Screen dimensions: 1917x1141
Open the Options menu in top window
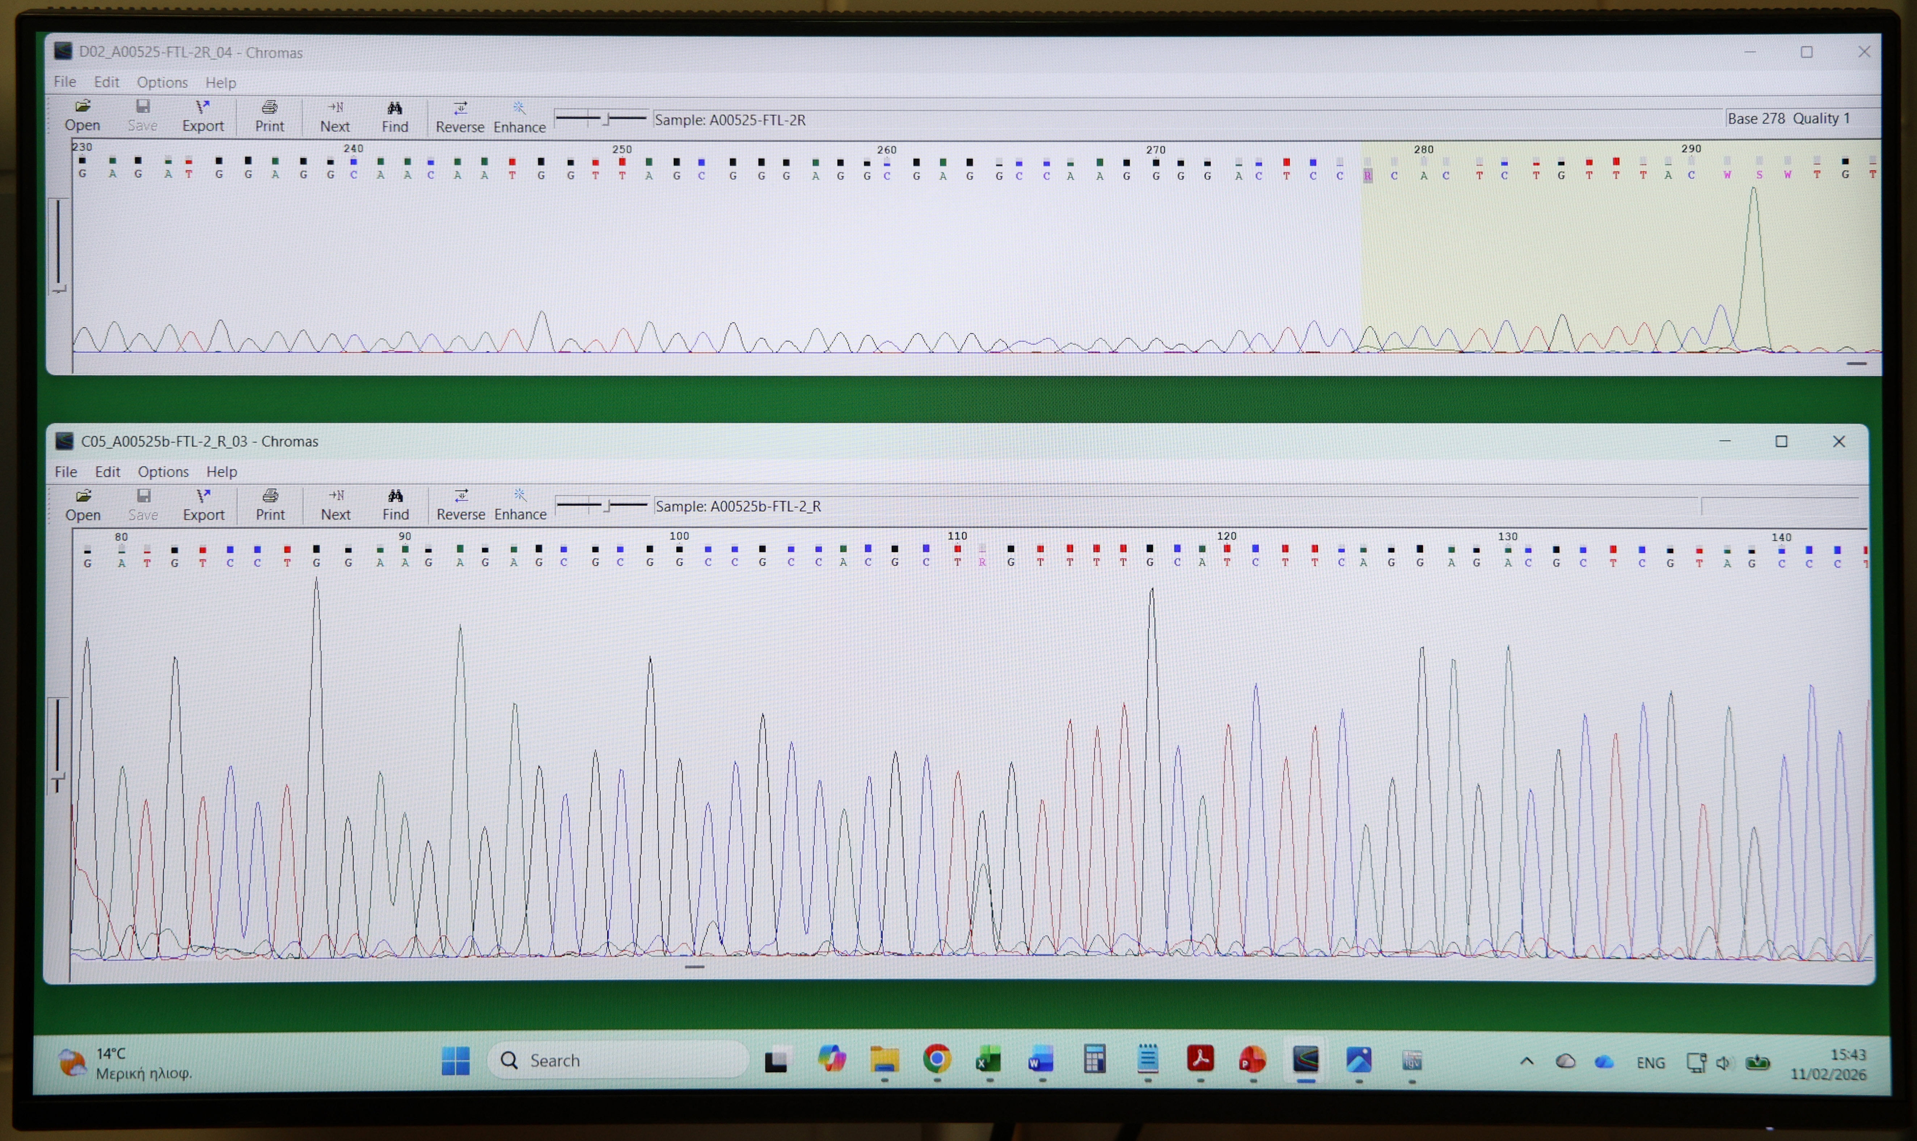tap(162, 82)
